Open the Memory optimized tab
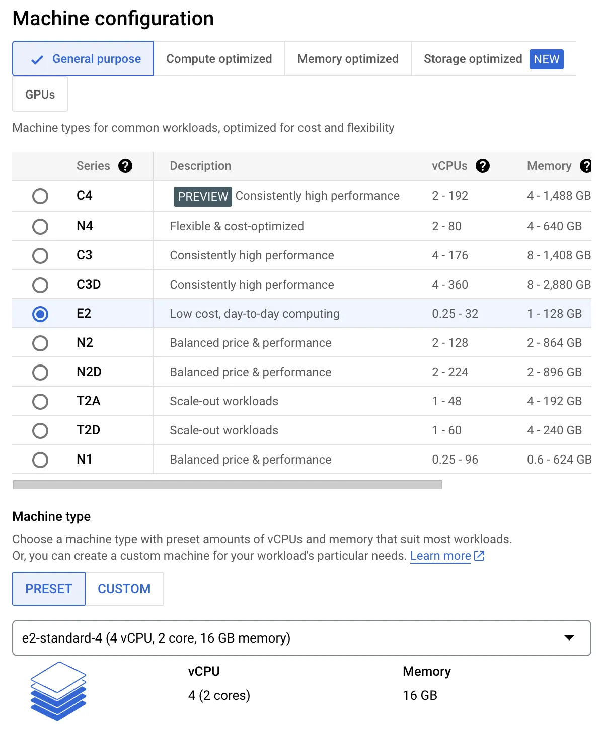Screen dimensions: 603x731 348,59
